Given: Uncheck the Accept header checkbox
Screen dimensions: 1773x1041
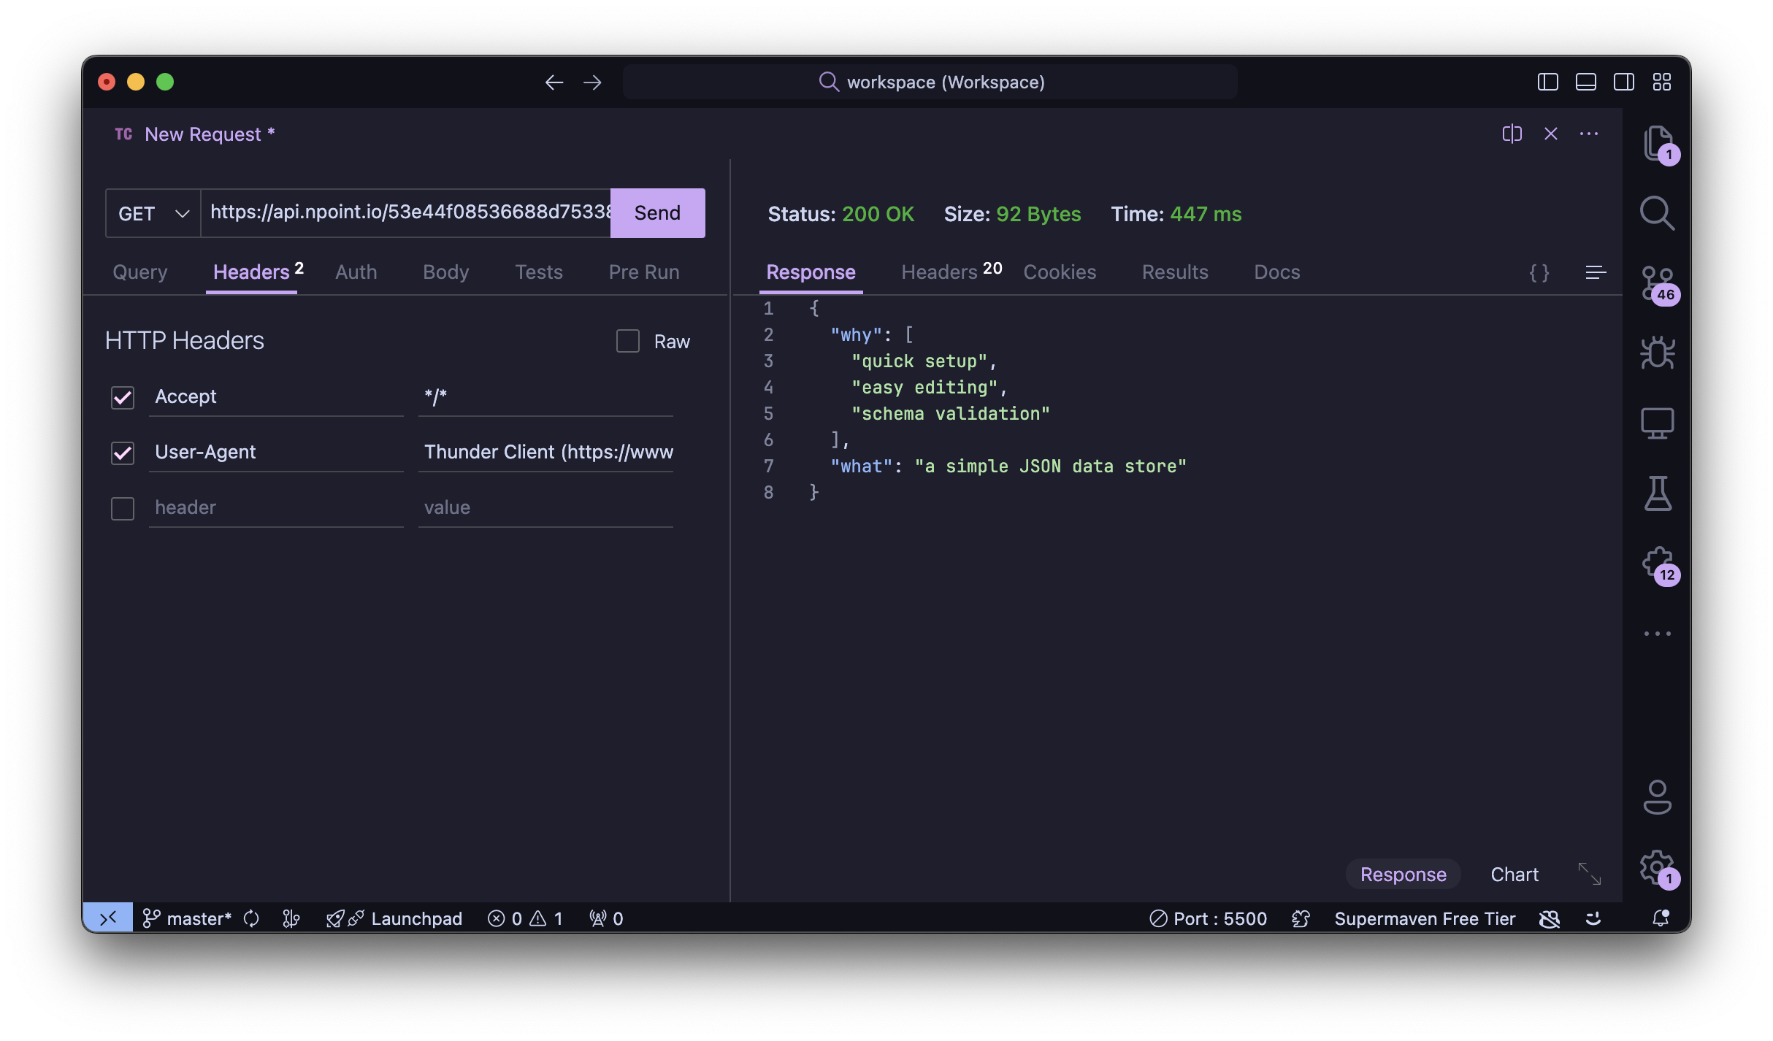Looking at the screenshot, I should (123, 398).
